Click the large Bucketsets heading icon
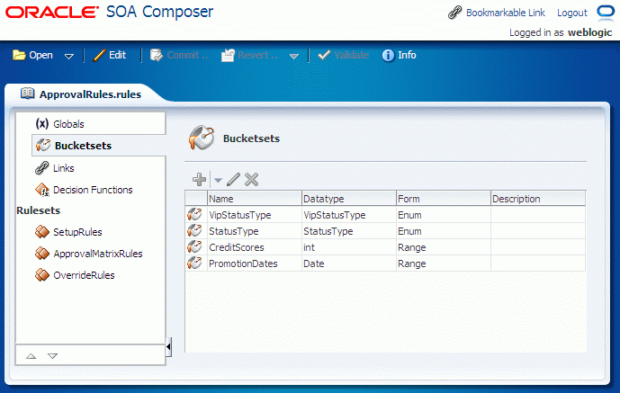Image resolution: width=620 pixels, height=393 pixels. click(x=202, y=138)
